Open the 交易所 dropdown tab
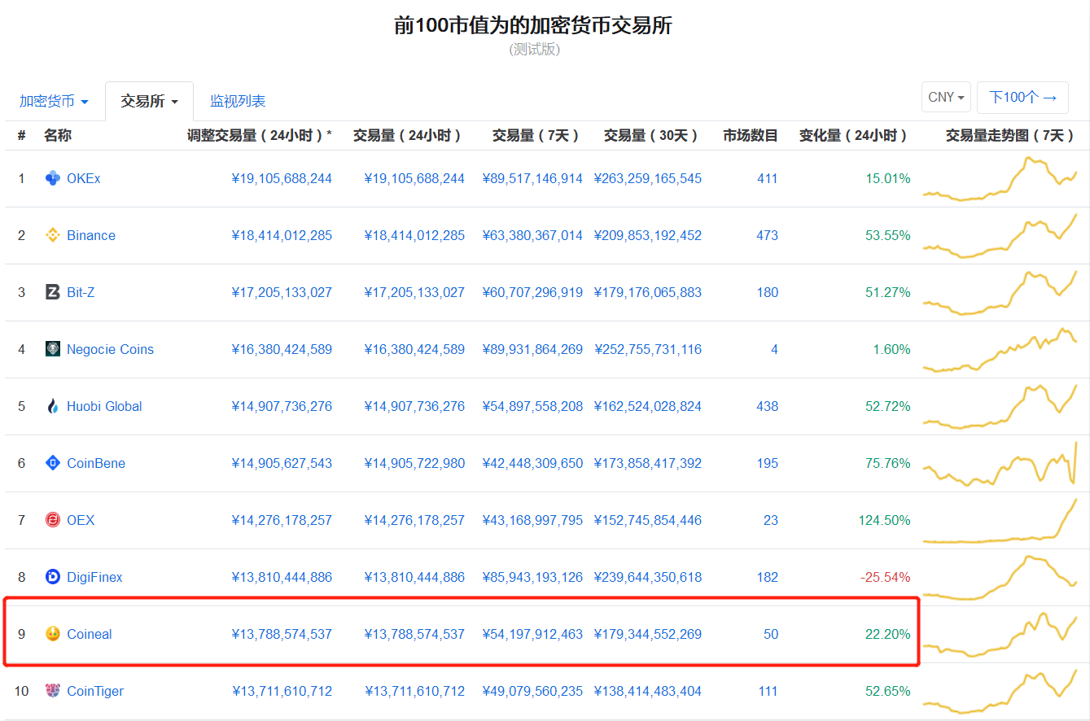The width and height of the screenshot is (1090, 721). tap(150, 102)
